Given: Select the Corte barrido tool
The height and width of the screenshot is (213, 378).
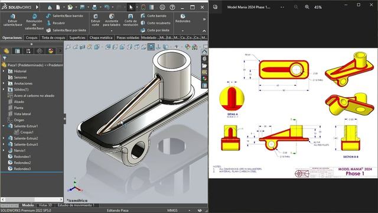Looking at the screenshot, I should 154,16.
